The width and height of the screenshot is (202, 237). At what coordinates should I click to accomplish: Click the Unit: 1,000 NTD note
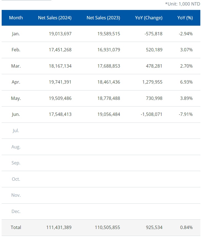(x=182, y=4)
